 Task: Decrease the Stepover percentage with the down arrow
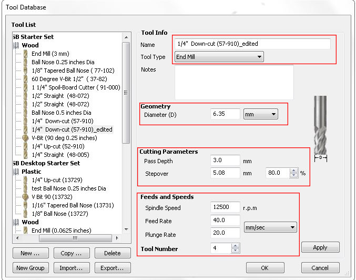click(294, 175)
